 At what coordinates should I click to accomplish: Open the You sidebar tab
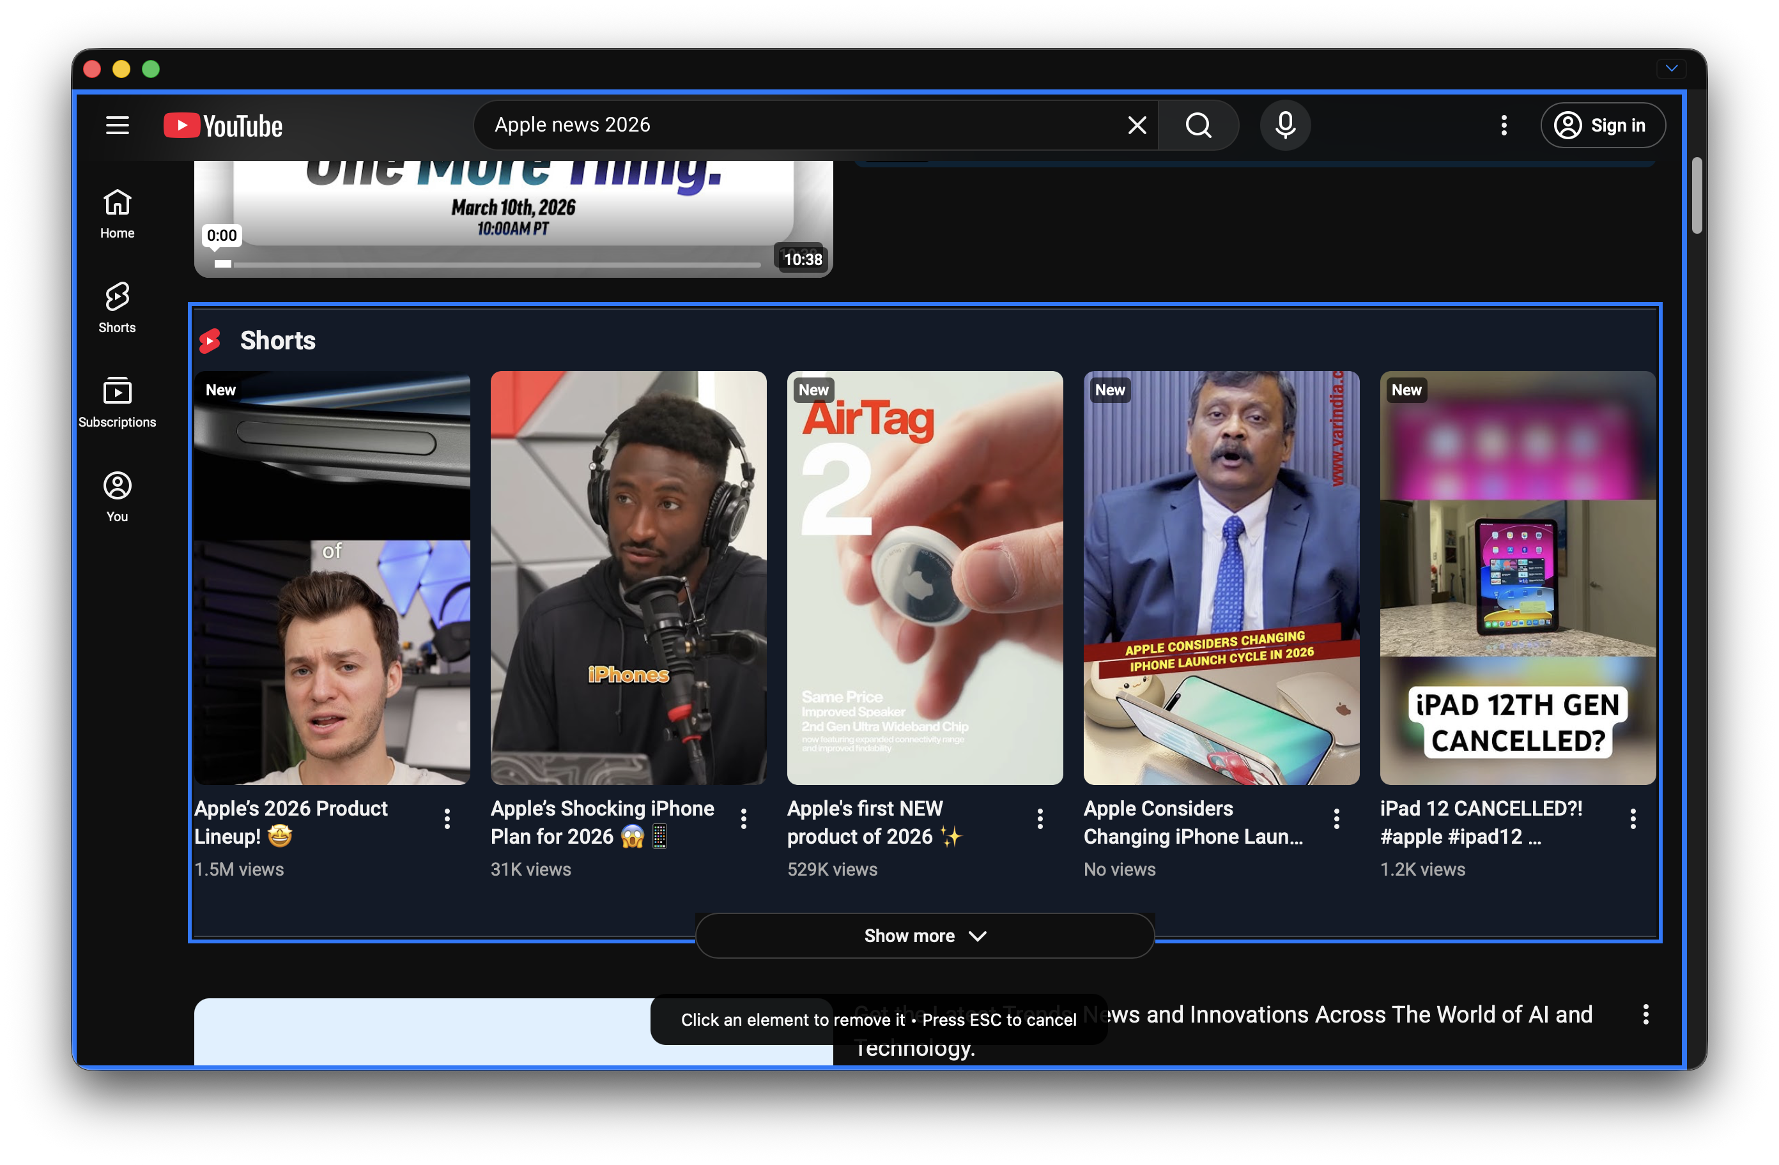(x=118, y=496)
